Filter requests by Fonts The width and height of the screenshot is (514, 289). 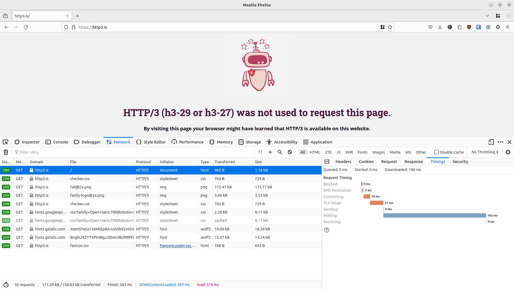click(x=362, y=152)
